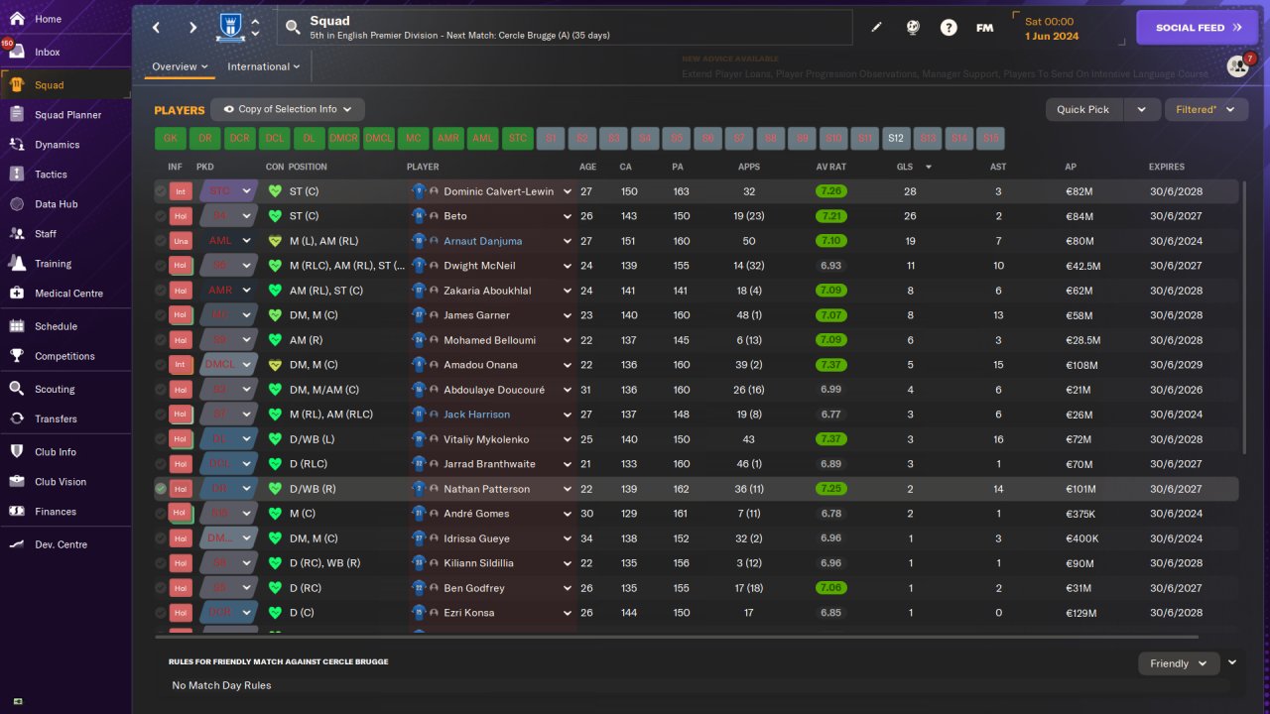Open the Overview tab menu
Viewport: 1270px width, 714px height.
pos(180,66)
